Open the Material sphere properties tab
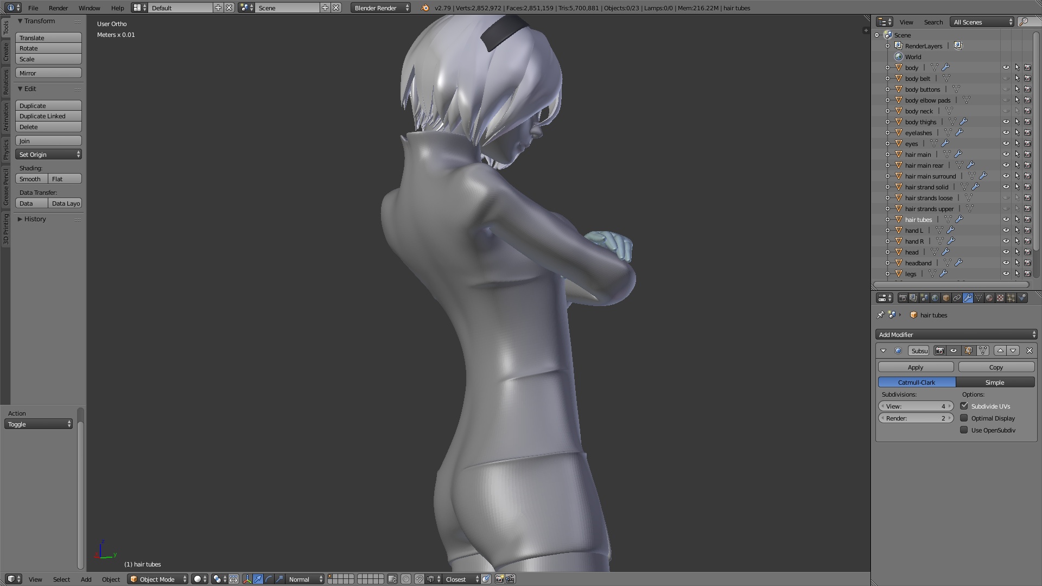This screenshot has width=1042, height=586. (989, 298)
